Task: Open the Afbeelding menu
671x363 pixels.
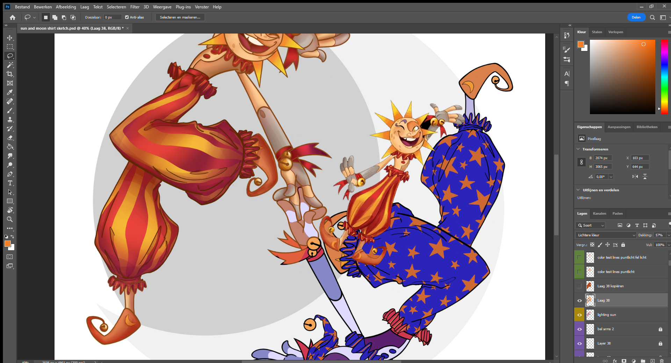Action: click(x=66, y=7)
